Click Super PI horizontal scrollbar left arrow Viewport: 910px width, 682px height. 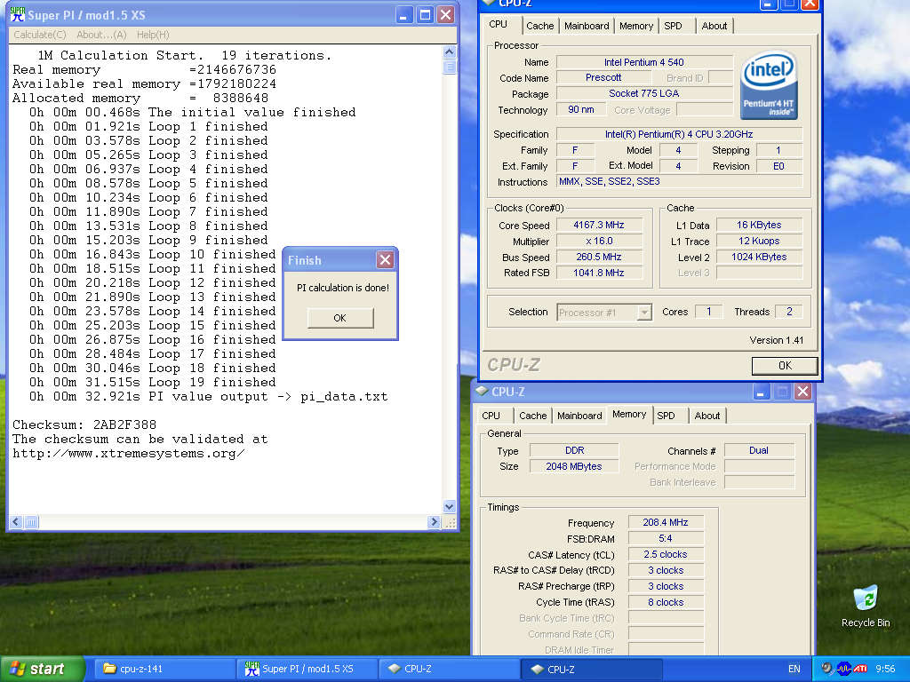16,522
